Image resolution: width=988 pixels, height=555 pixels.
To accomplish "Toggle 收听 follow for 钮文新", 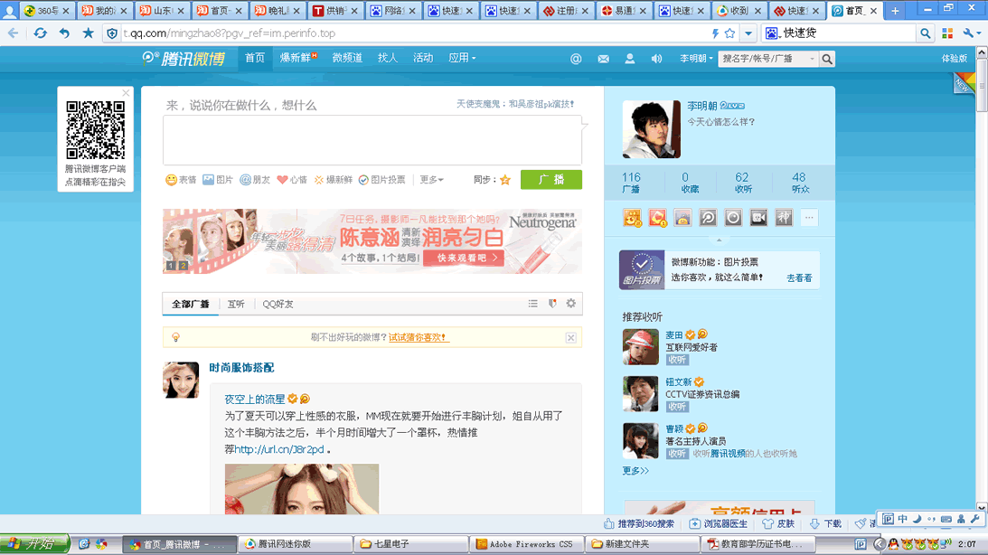I will pos(677,407).
